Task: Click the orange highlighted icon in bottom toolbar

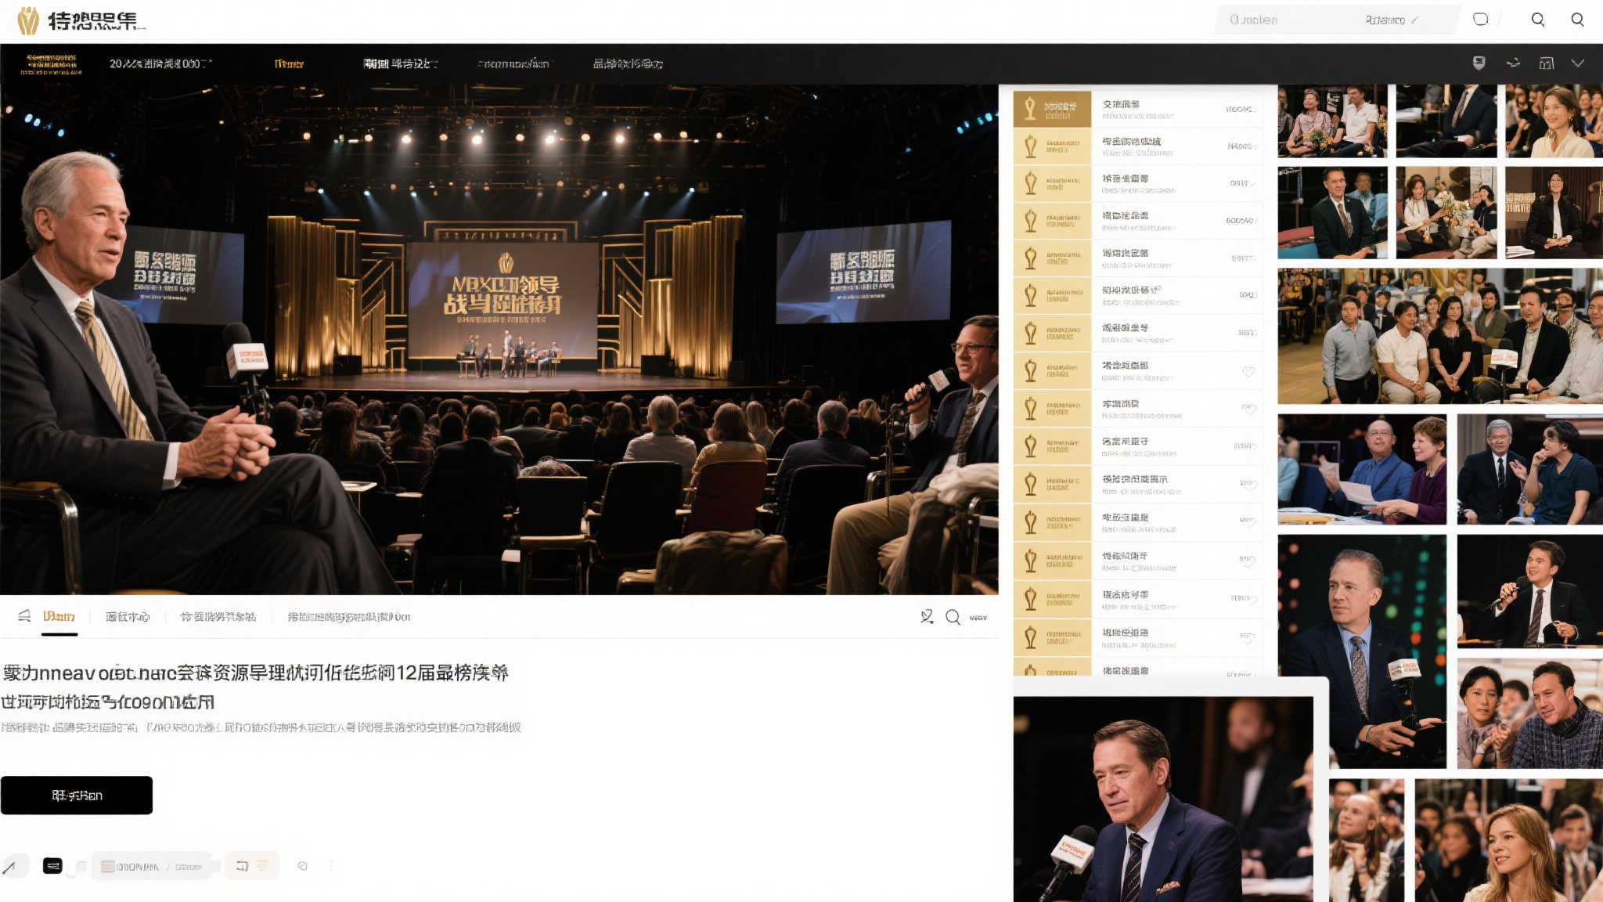Action: coord(261,866)
